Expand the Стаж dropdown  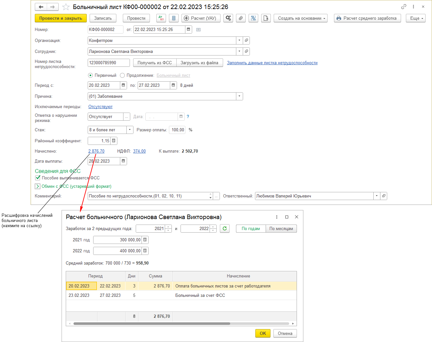[130, 130]
